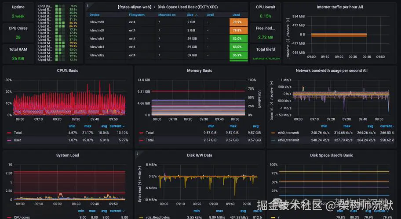401x219 pixels.
Task: Open System Load panel title menu
Action: coord(68,155)
